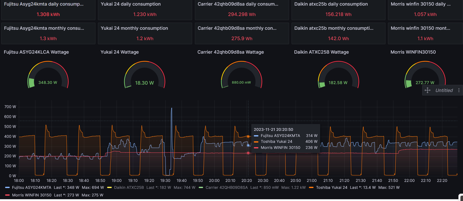Image resolution: width=463 pixels, height=201 pixels.
Task: Open Fujitsu Asyg24kmta monthly consumption panel title
Action: [x=44, y=28]
